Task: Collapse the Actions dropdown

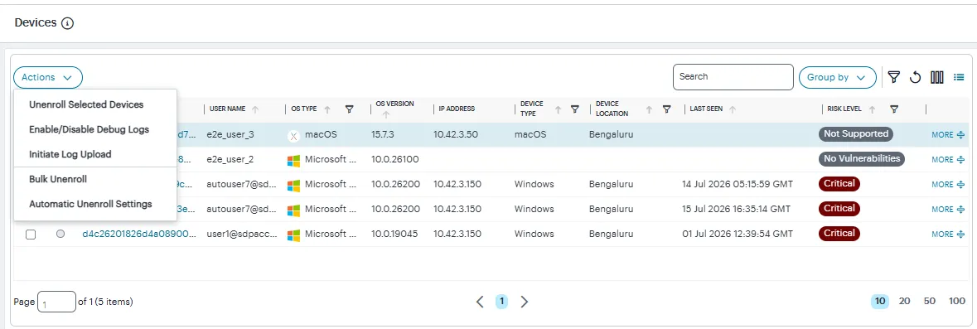Action: pos(48,77)
